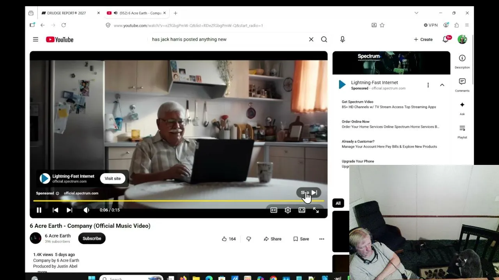Open the YouTube guide hamburger menu

pos(35,39)
